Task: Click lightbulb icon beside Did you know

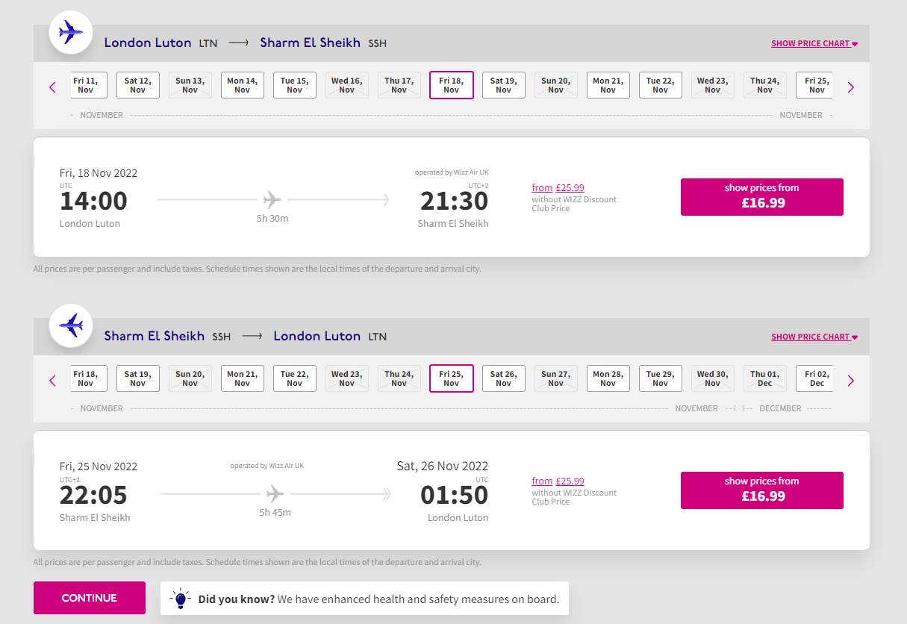Action: pos(180,599)
